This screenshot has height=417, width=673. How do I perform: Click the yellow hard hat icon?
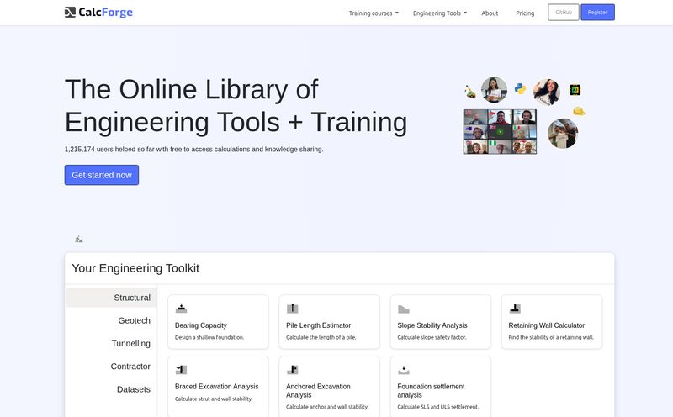click(x=579, y=111)
